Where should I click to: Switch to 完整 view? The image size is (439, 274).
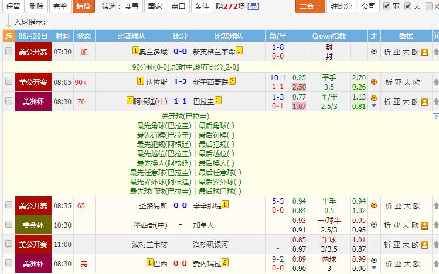60,6
